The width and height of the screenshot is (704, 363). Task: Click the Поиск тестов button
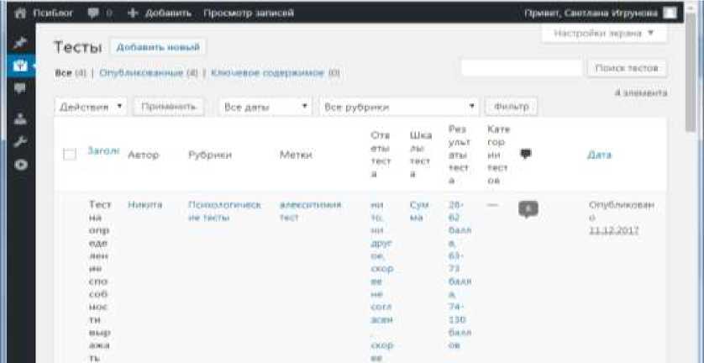(x=627, y=68)
